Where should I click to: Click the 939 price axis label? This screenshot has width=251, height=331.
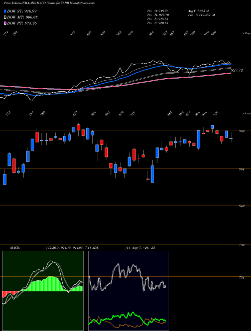coord(241,131)
